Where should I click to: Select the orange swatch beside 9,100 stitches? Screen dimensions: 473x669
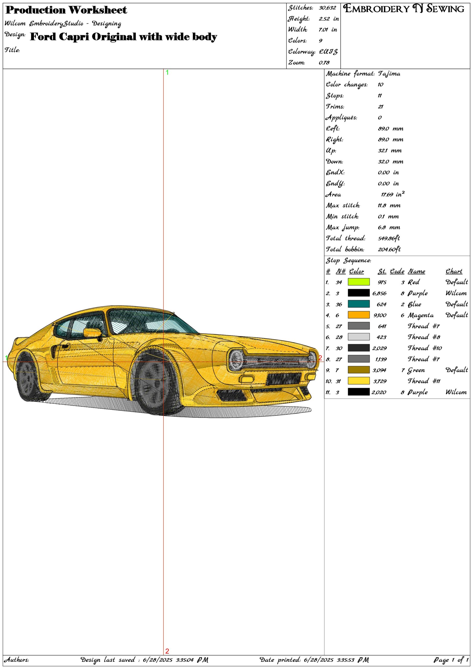point(359,315)
